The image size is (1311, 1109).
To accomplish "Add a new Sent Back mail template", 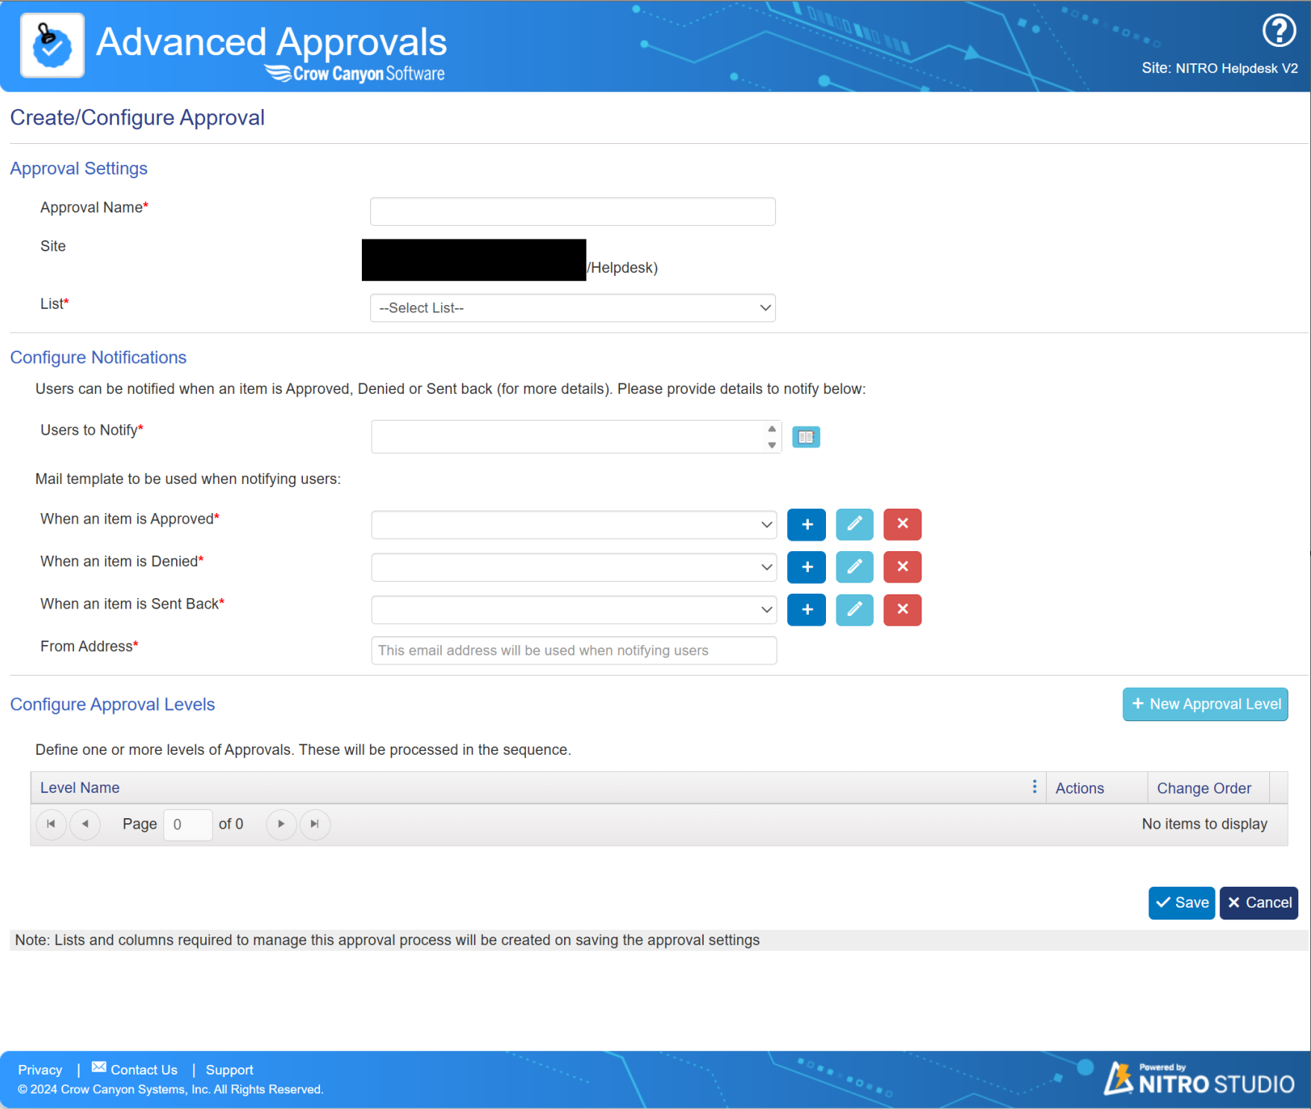I will click(807, 609).
